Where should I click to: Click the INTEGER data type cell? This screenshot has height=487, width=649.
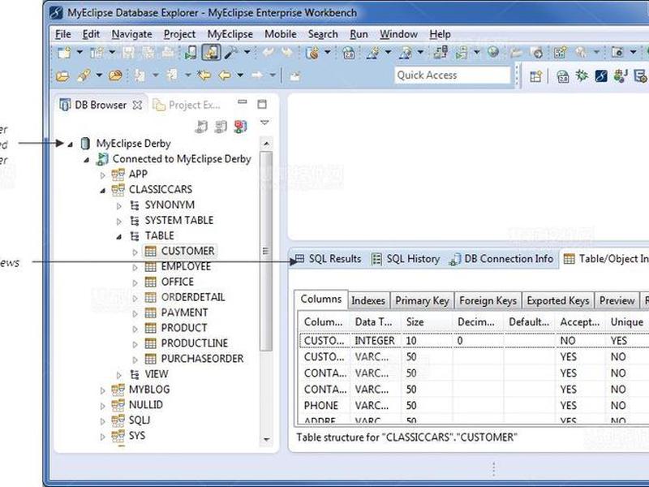click(375, 340)
